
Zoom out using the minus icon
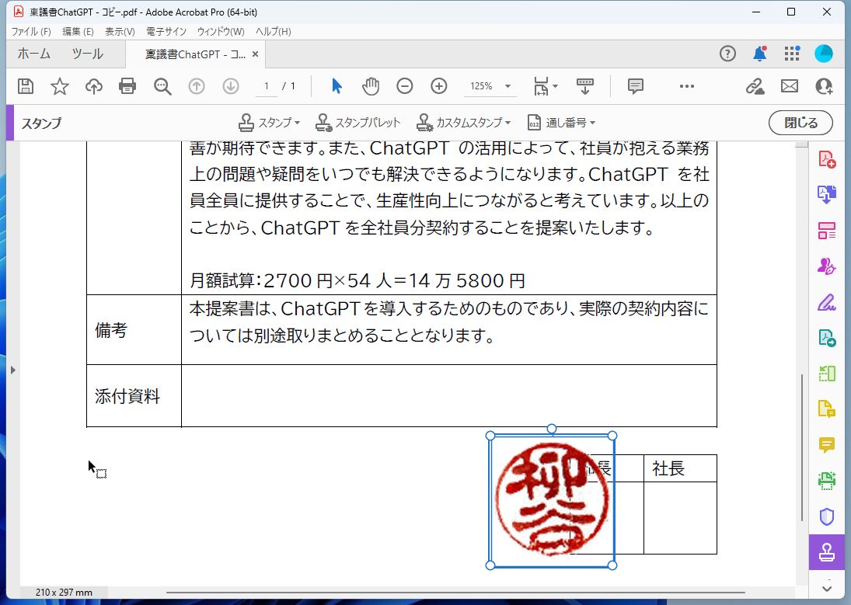(x=404, y=86)
